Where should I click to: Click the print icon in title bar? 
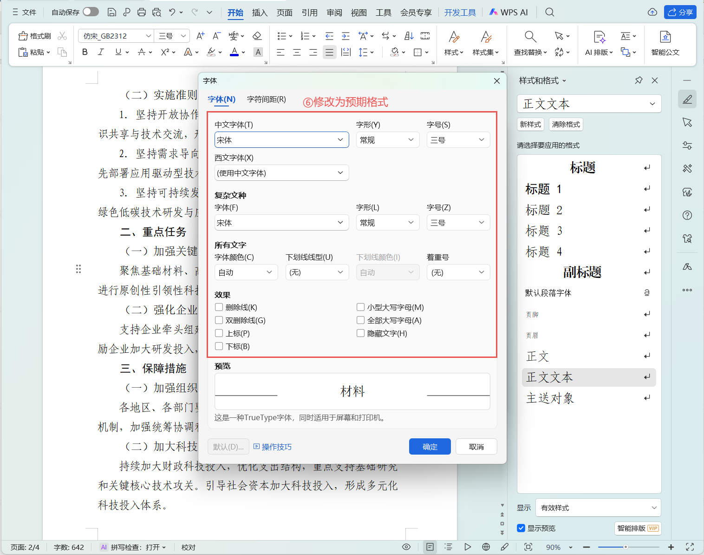click(142, 13)
